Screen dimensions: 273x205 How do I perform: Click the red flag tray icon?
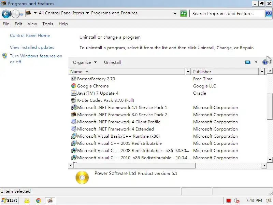(228, 201)
